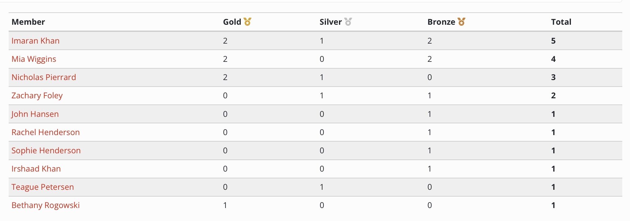Click Bethany Rogowski's gold count

[225, 205]
